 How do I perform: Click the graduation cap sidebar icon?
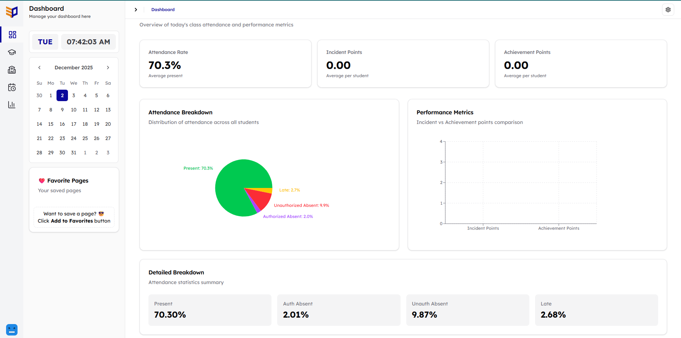12,52
